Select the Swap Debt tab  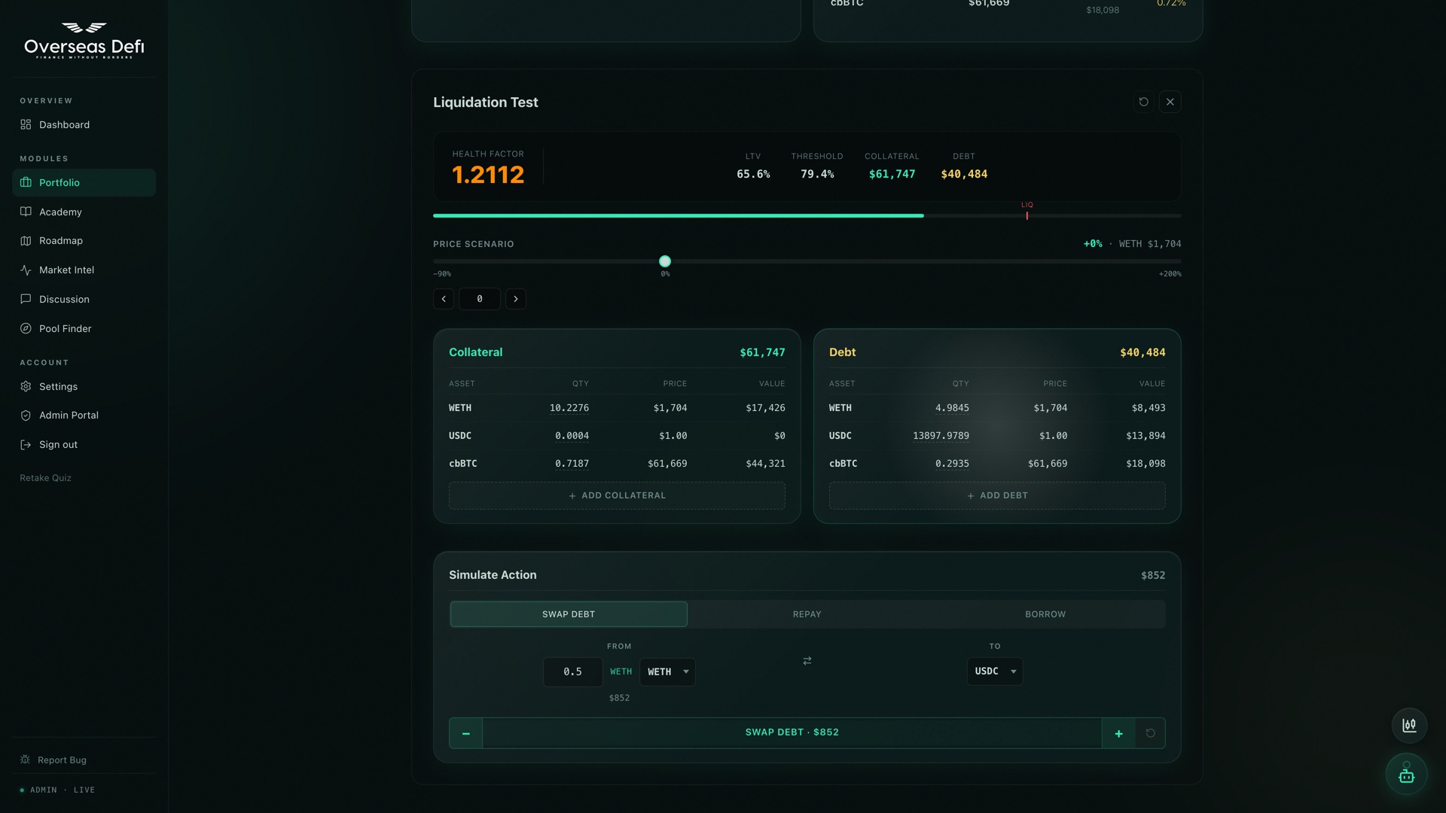pos(569,614)
